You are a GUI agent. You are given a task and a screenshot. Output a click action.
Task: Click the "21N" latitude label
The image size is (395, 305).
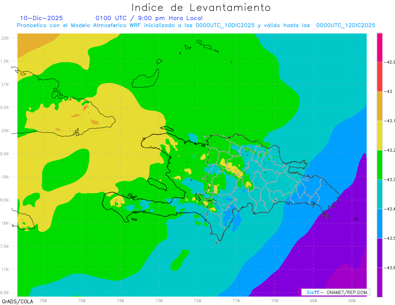(6, 84)
